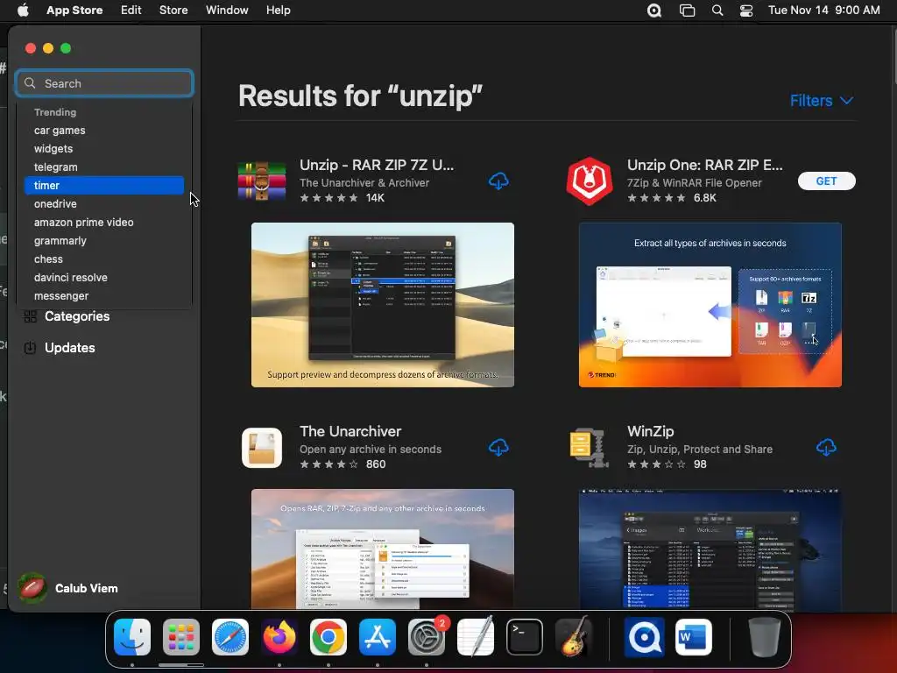
Task: Download WinZip via cloud icon
Action: (x=826, y=448)
